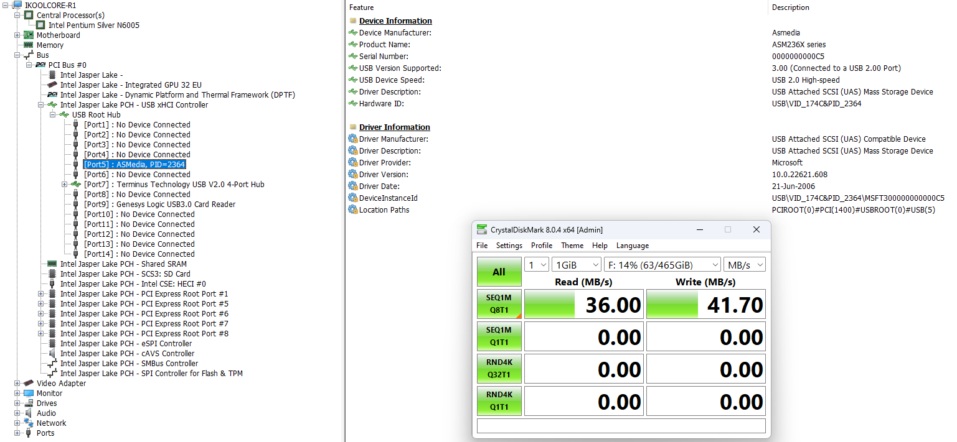This screenshot has width=957, height=442.
Task: Select the Port5 ASMedia, PID=2364 entry
Action: coord(134,164)
